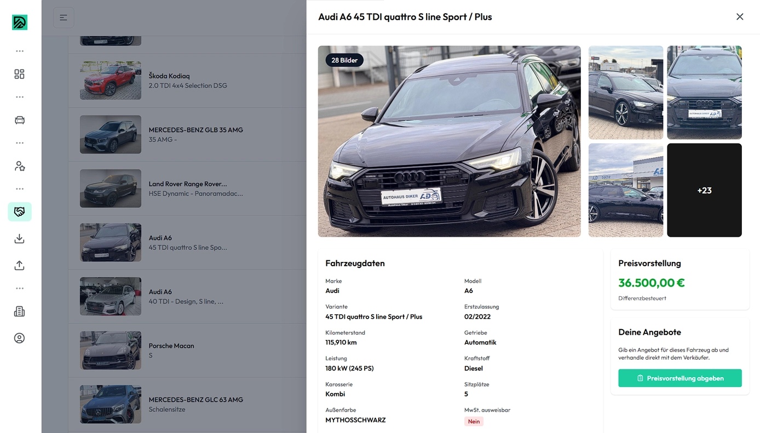Expand the ellipsis above the building icon
The width and height of the screenshot is (760, 433).
click(20, 288)
